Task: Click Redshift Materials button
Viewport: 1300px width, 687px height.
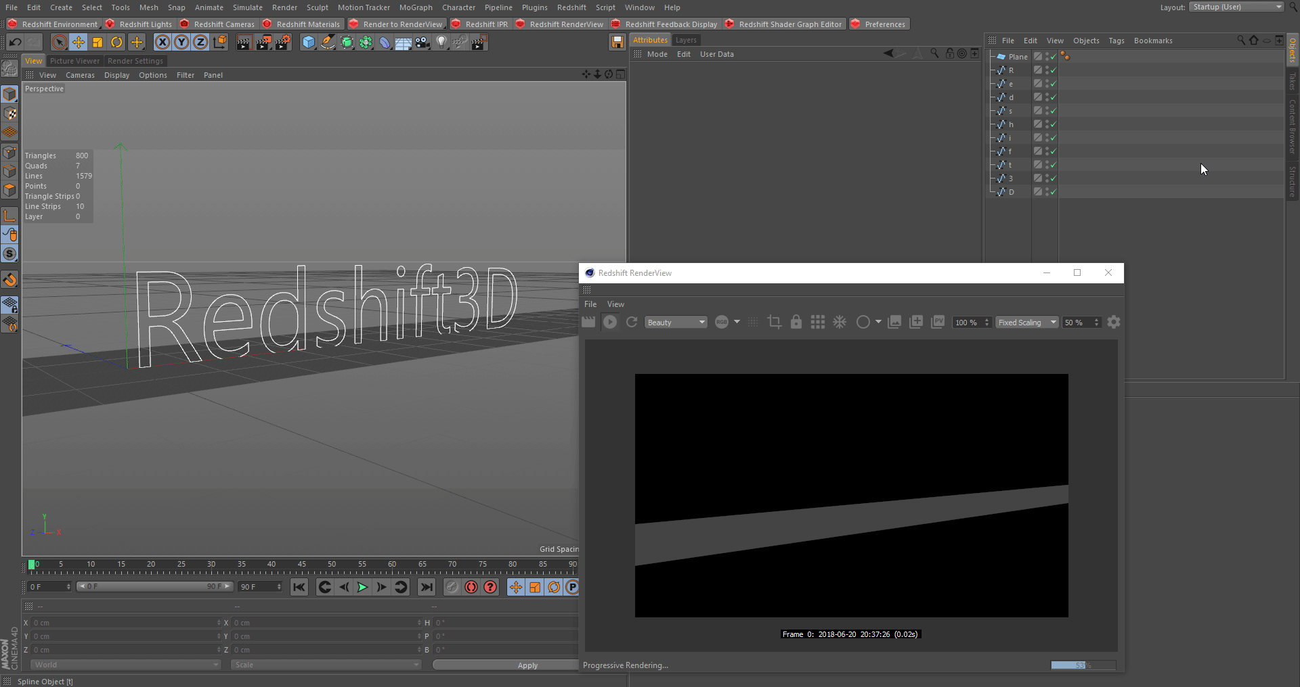Action: 302,24
